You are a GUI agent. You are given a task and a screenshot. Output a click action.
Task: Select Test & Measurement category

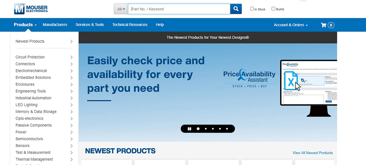pyautogui.click(x=33, y=152)
